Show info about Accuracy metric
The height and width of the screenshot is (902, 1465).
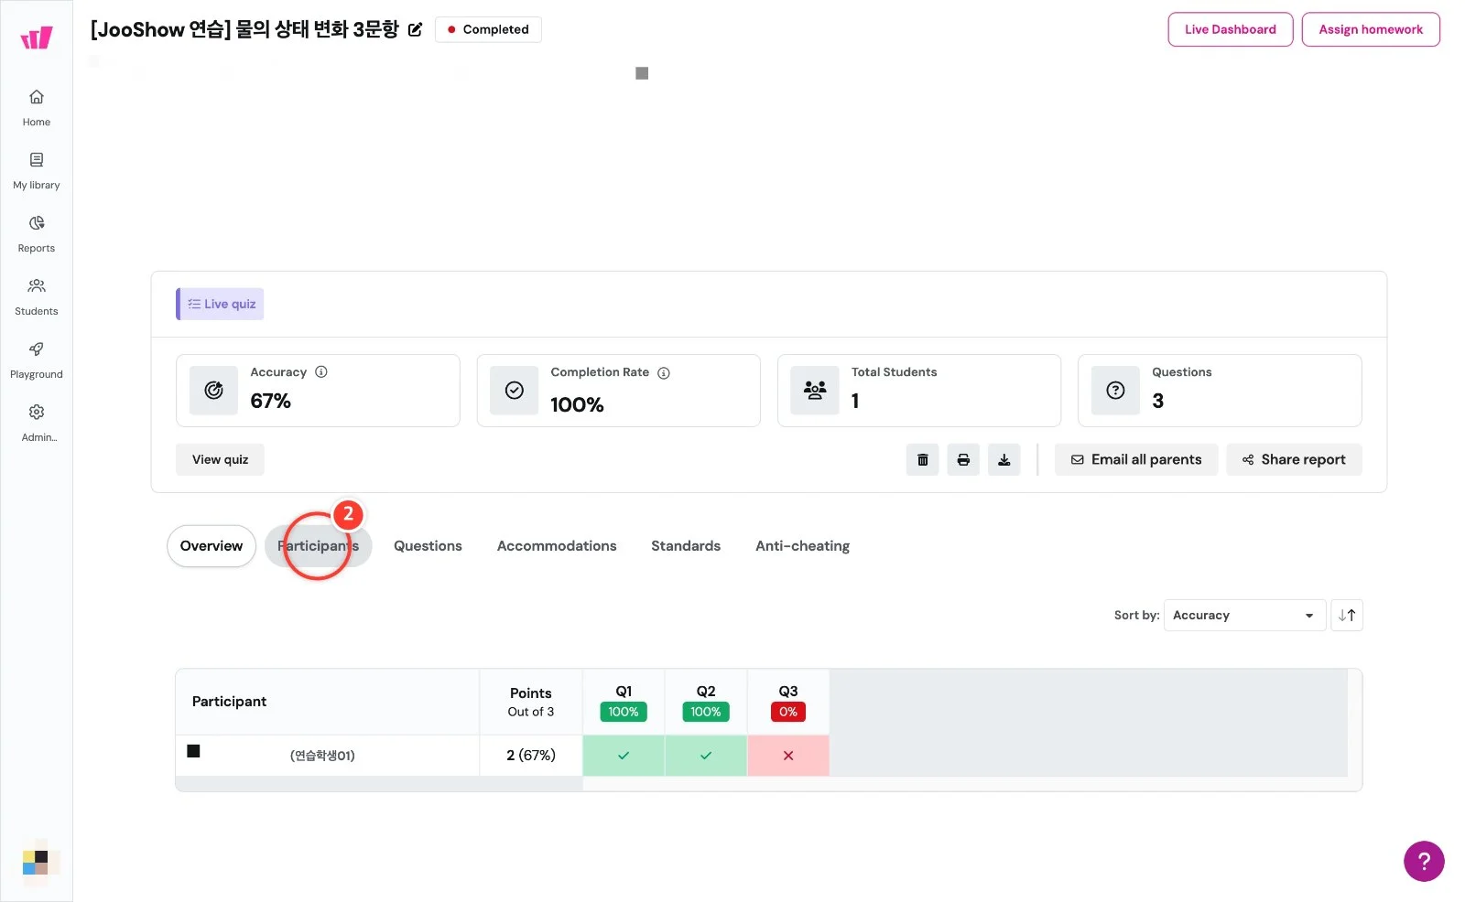321,372
